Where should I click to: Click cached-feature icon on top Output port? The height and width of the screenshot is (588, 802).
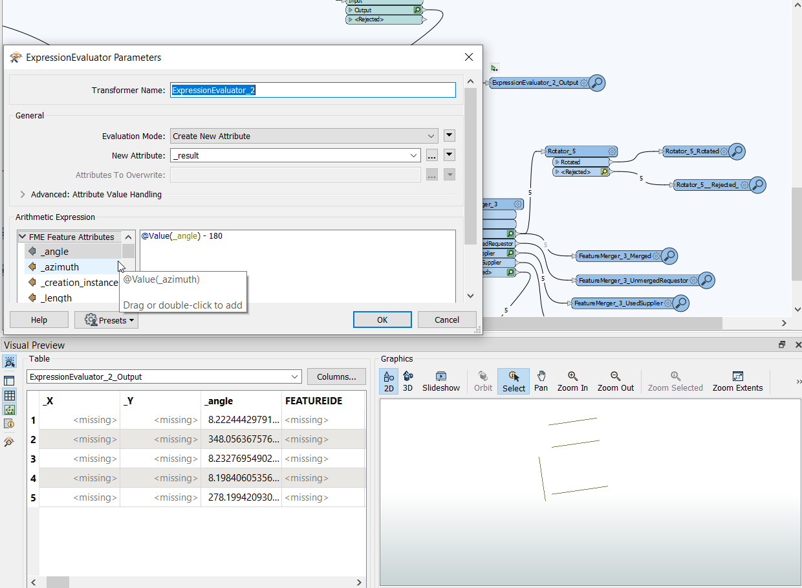(x=417, y=10)
